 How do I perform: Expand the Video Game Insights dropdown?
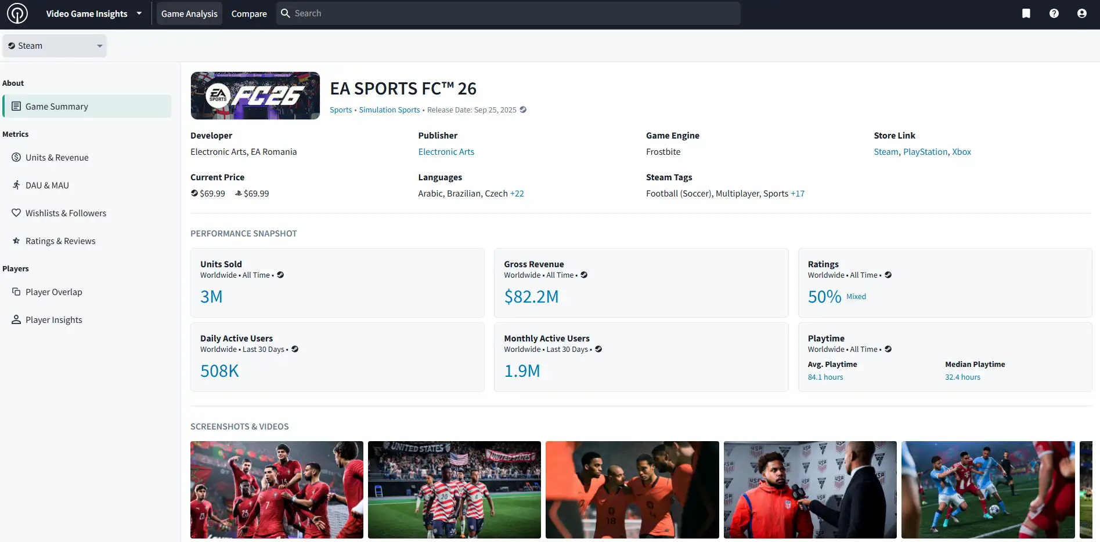(139, 13)
